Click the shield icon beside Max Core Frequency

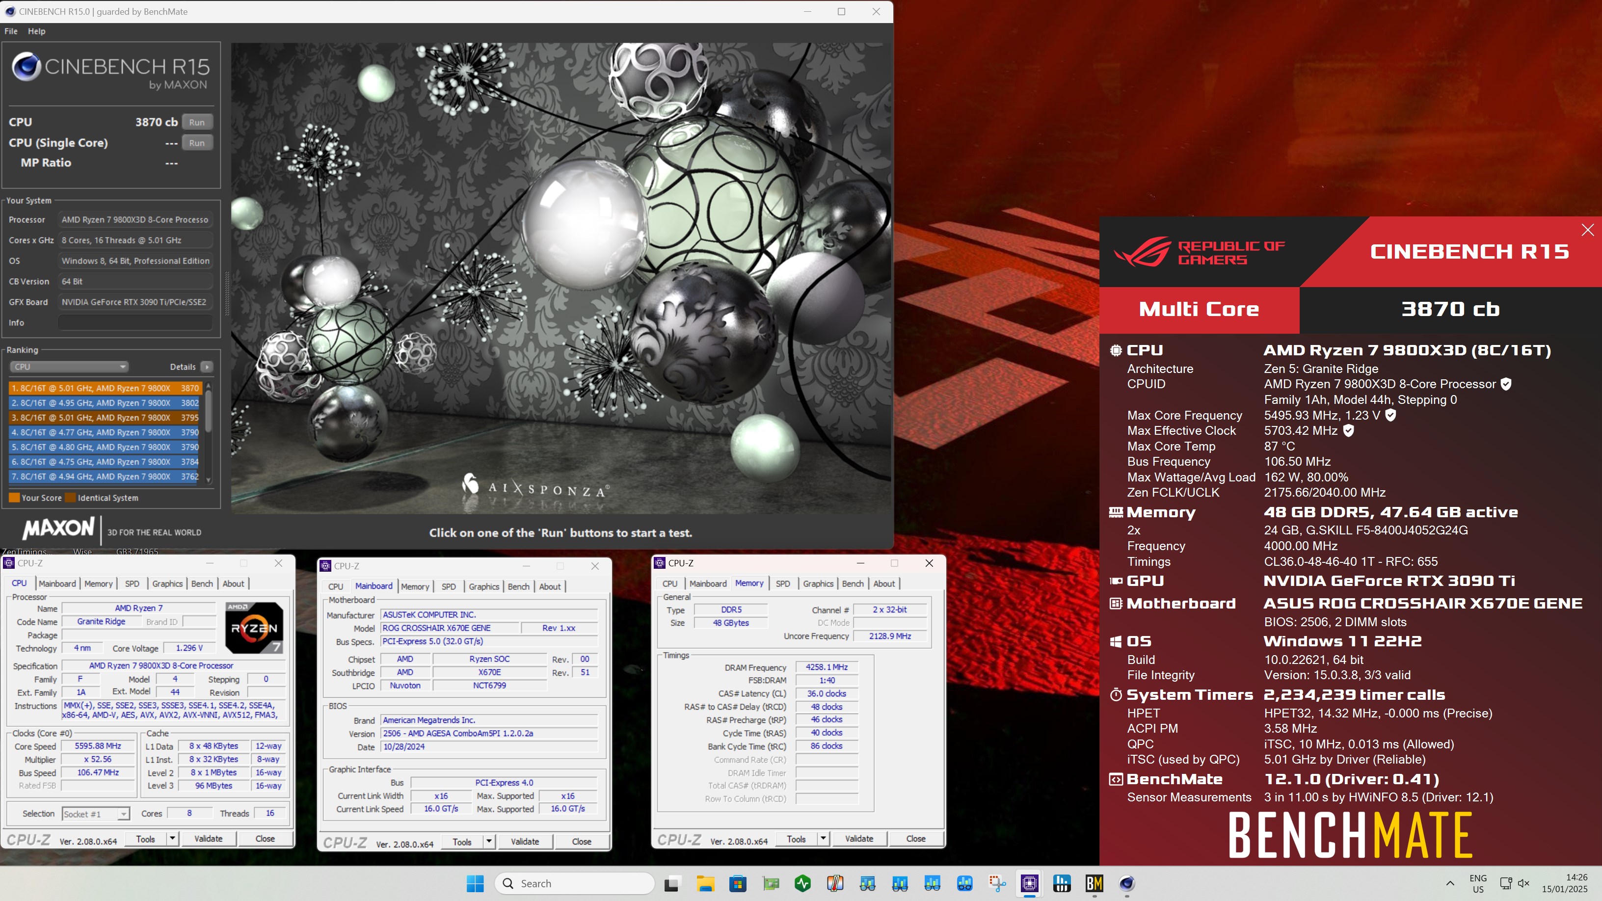[1390, 415]
